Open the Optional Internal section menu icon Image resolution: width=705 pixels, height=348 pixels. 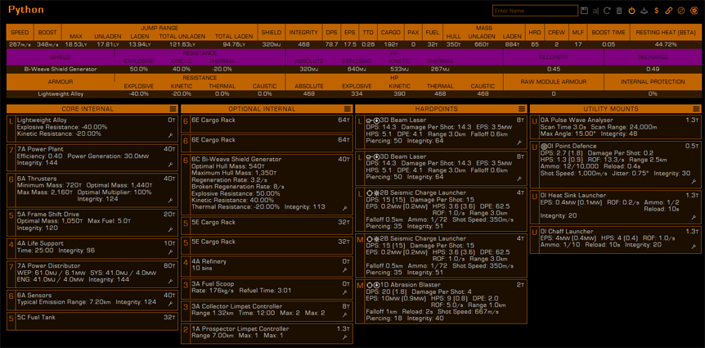coord(347,109)
